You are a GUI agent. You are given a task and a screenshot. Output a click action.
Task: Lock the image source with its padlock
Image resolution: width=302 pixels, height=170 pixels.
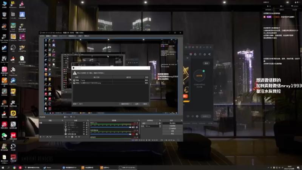86,130
